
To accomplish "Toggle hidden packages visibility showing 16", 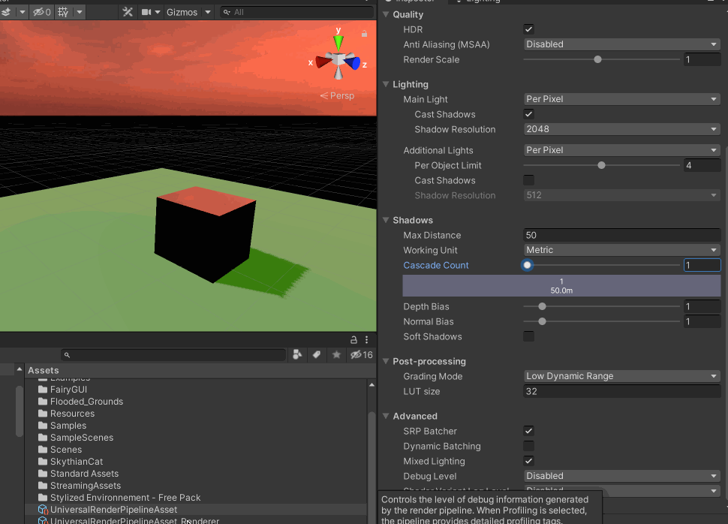I will tap(361, 354).
